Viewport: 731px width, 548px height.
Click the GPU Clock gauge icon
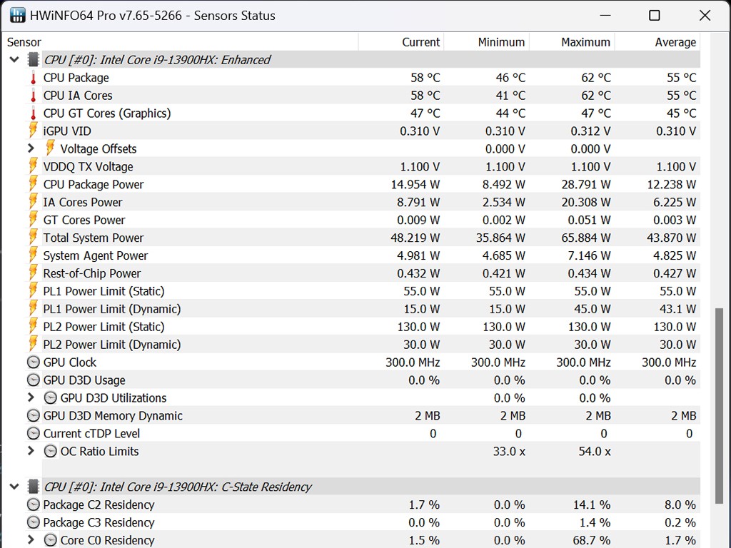[33, 362]
